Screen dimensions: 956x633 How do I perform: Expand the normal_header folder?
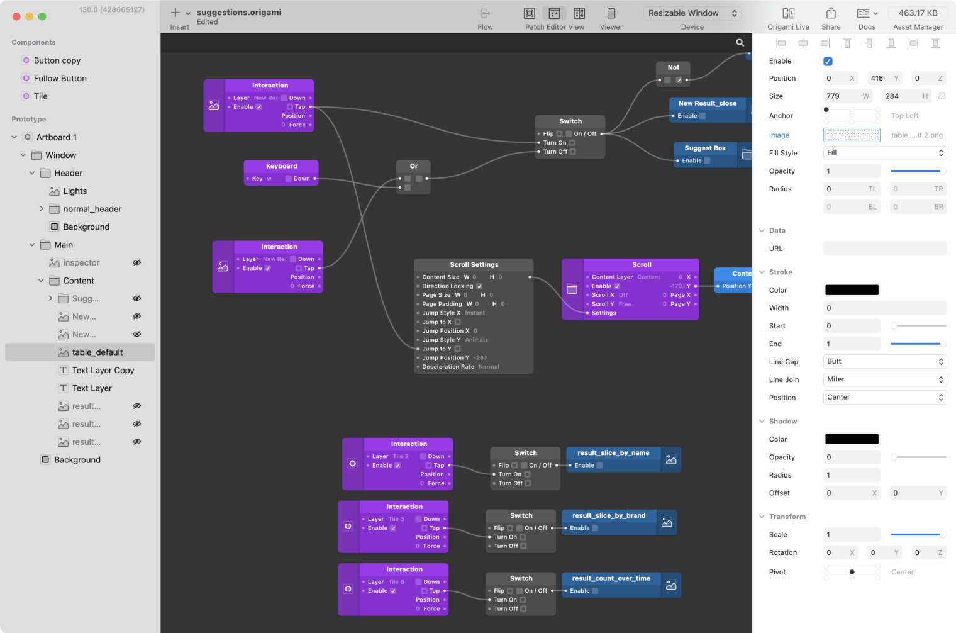tap(42, 209)
